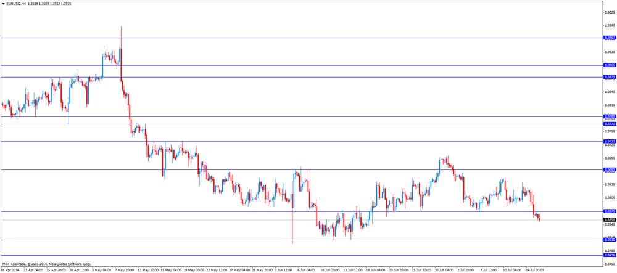Image resolution: width=617 pixels, height=273 pixels.
Task: Click the 23 Apr 04:00 time label
Action: point(33,271)
